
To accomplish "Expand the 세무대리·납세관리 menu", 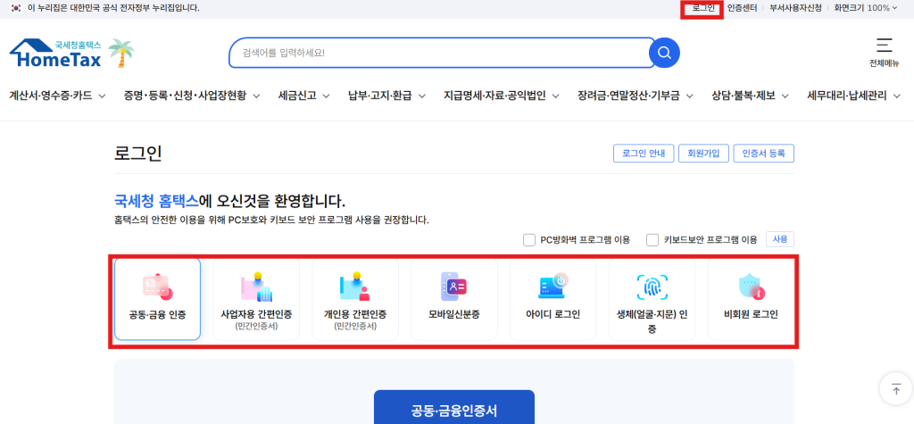I will click(854, 96).
